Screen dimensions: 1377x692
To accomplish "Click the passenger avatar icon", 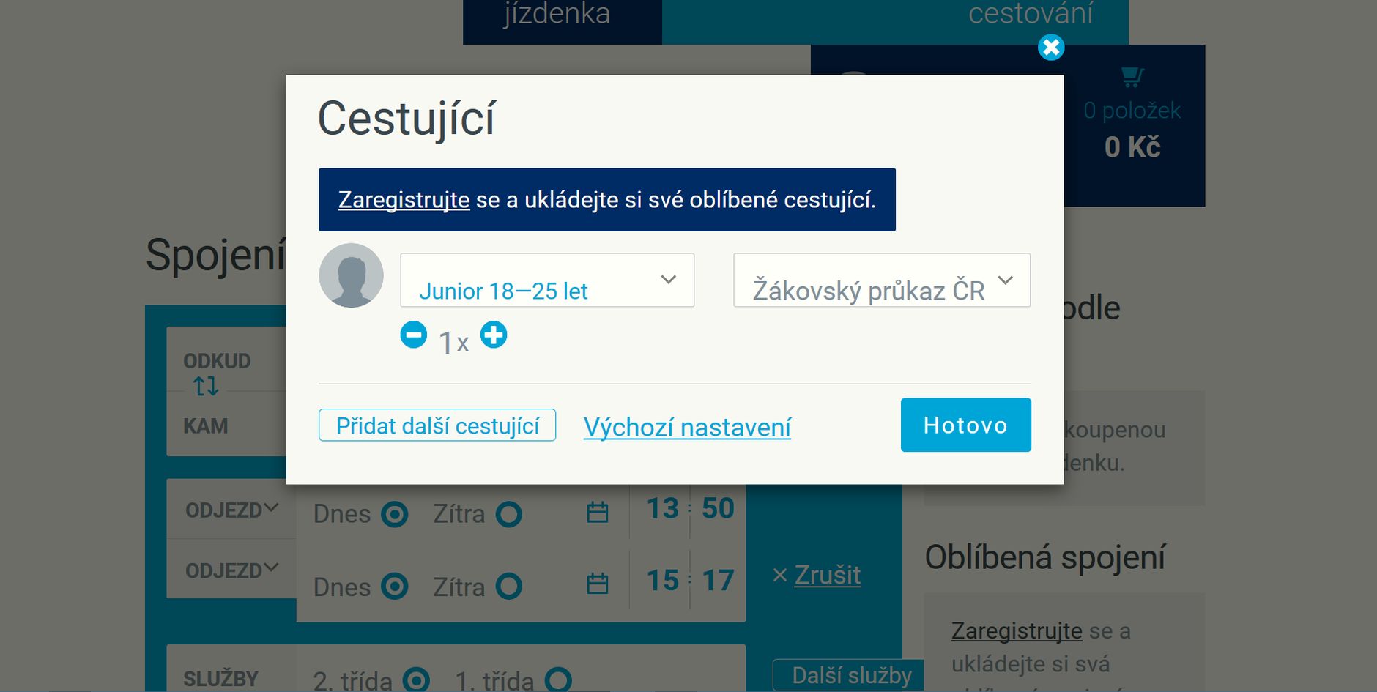I will coord(351,275).
